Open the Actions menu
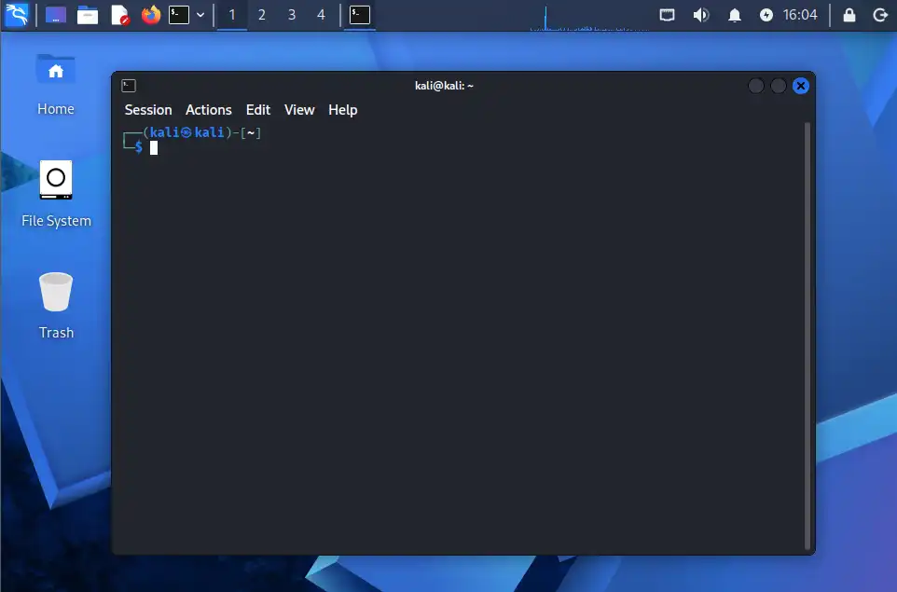This screenshot has height=592, width=897. [x=208, y=110]
